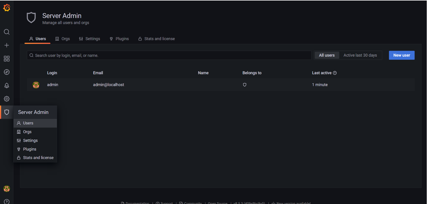Click the admin@localhost email cell
Viewport: 427px width, 204px height.
click(109, 84)
